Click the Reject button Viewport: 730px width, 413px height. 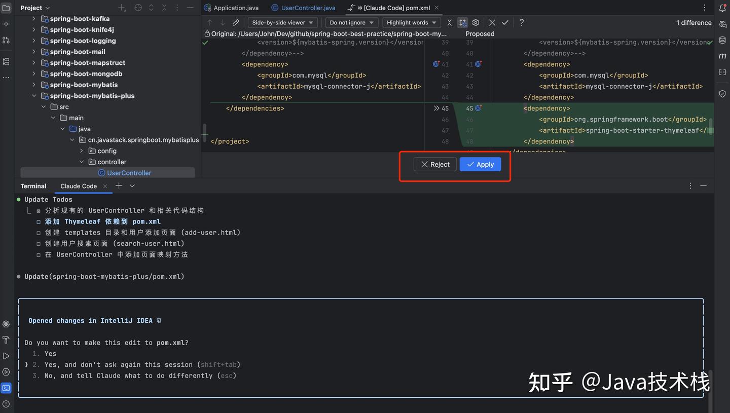pos(435,164)
